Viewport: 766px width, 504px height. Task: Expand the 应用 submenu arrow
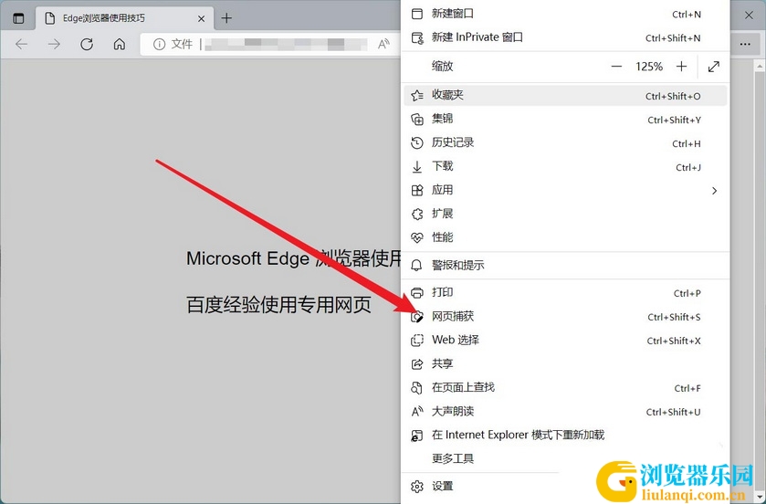coord(714,191)
